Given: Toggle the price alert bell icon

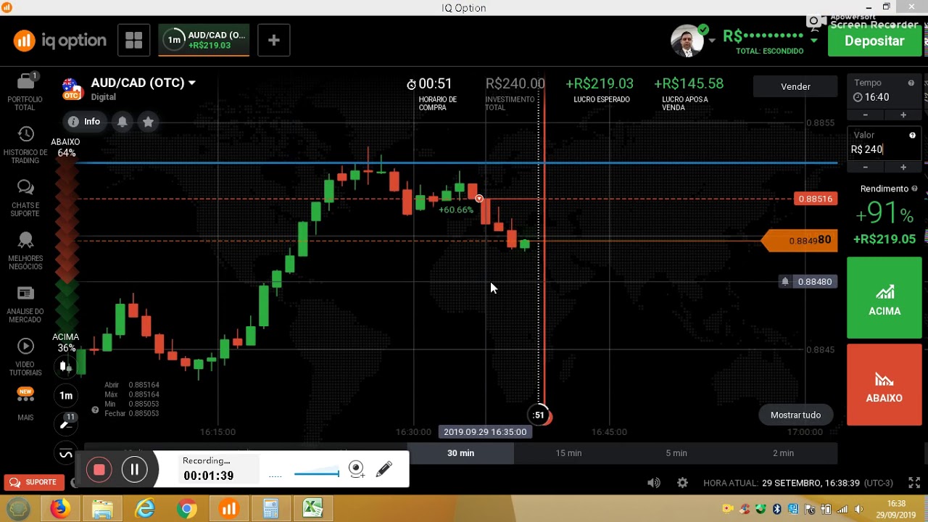Looking at the screenshot, I should [123, 122].
